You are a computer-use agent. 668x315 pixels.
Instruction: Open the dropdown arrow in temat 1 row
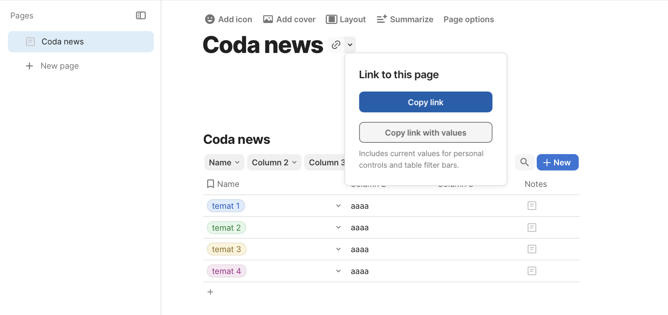(x=338, y=206)
